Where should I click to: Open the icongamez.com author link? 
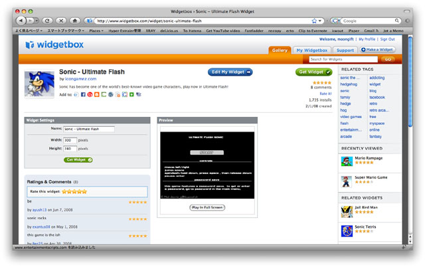(80, 79)
